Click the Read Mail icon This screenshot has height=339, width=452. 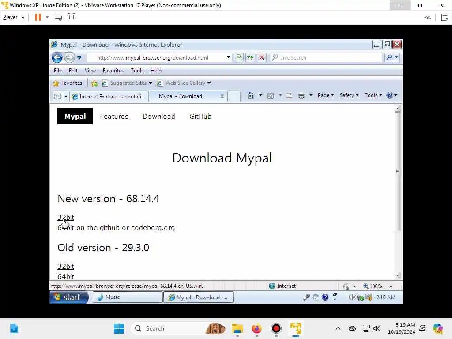tap(289, 95)
